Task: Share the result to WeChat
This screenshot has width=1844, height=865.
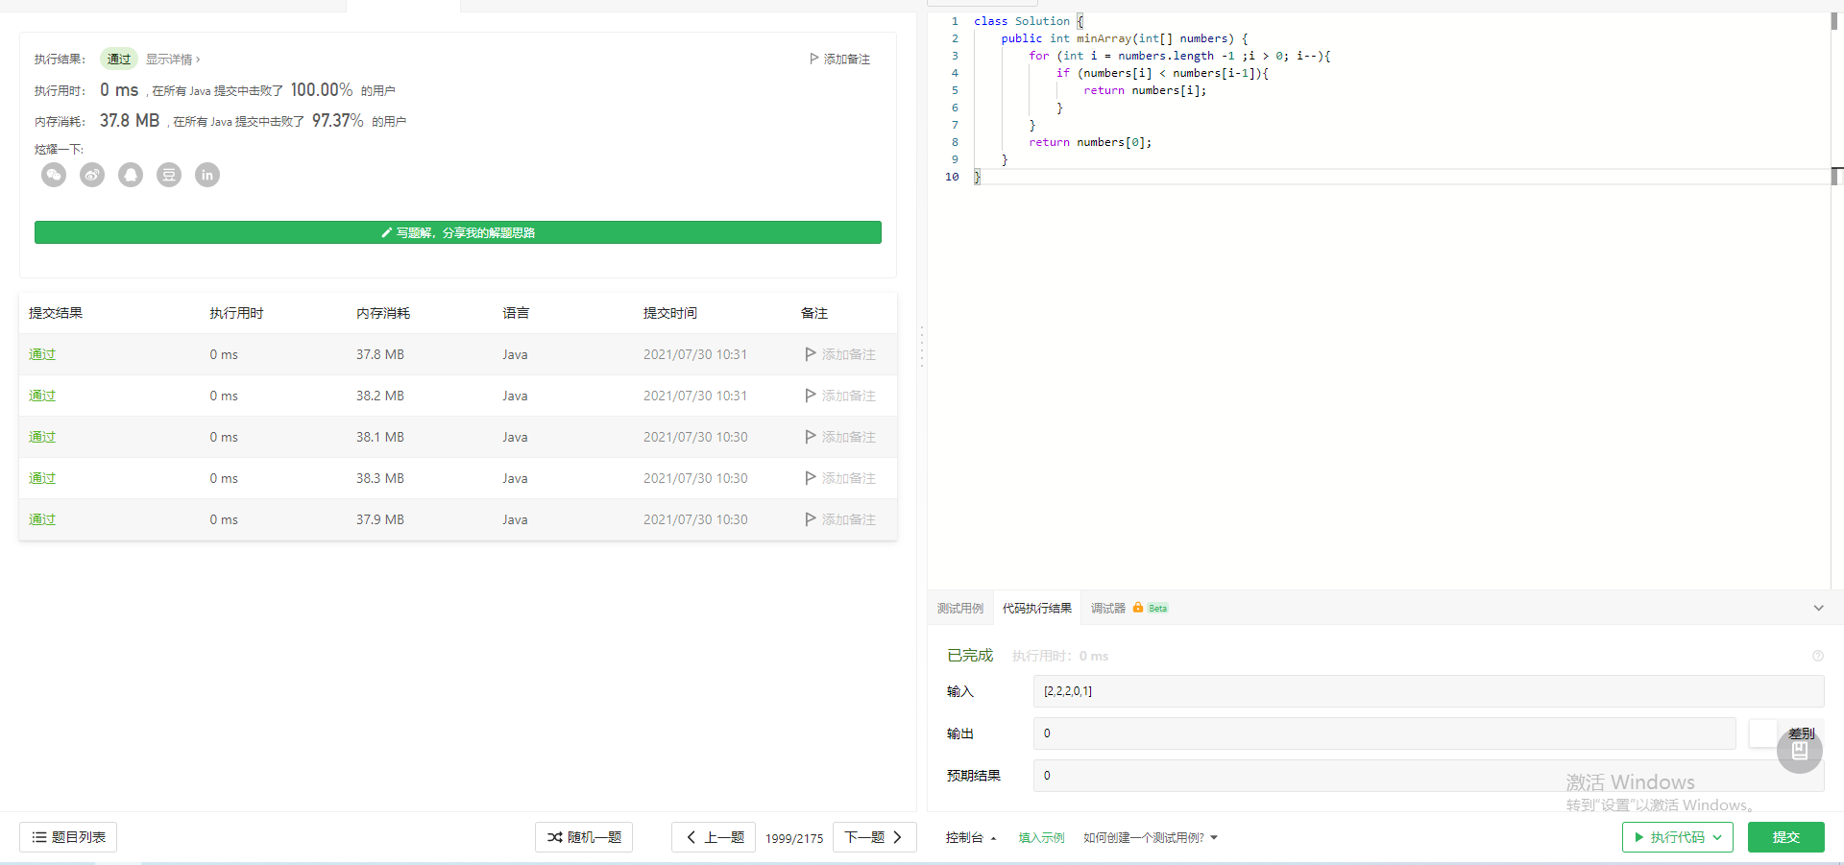Action: click(54, 175)
